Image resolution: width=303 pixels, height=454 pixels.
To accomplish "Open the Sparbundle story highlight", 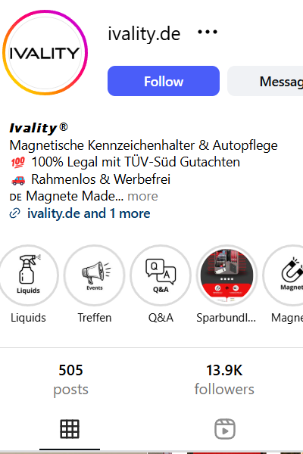I will pos(226,275).
